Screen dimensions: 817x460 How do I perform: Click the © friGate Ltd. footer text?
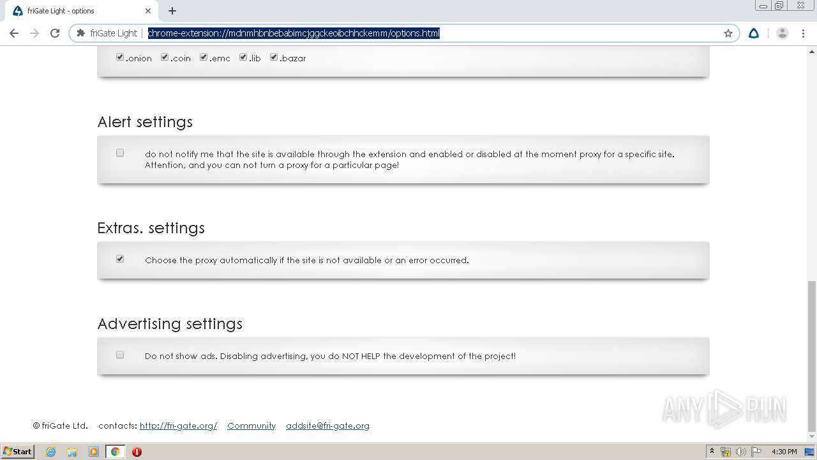coord(61,425)
